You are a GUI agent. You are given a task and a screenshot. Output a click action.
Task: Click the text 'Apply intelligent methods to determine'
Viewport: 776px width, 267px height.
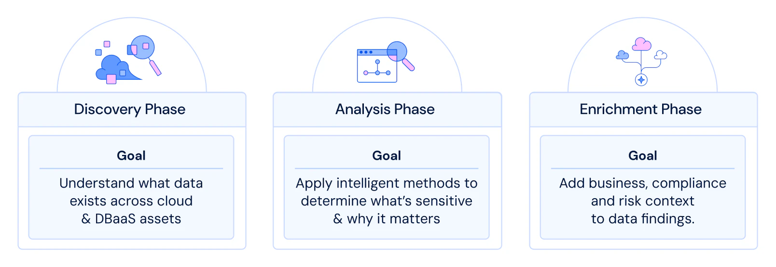[x=387, y=192]
